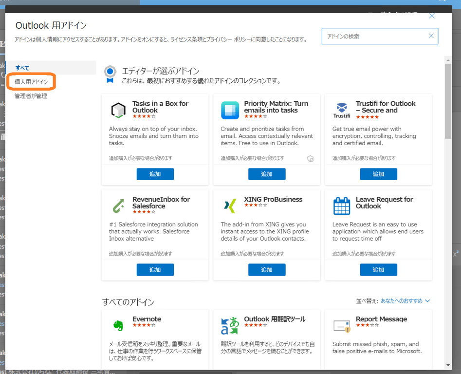
Task: Add the Tasks in a Box add-in
Action: [x=155, y=174]
